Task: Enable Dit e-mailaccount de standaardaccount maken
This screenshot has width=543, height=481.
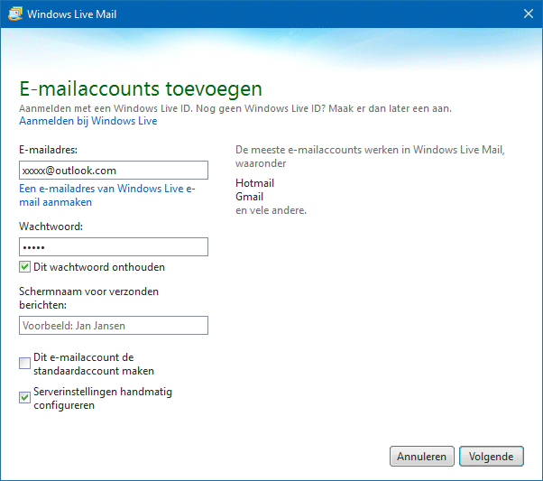Action: coord(24,364)
